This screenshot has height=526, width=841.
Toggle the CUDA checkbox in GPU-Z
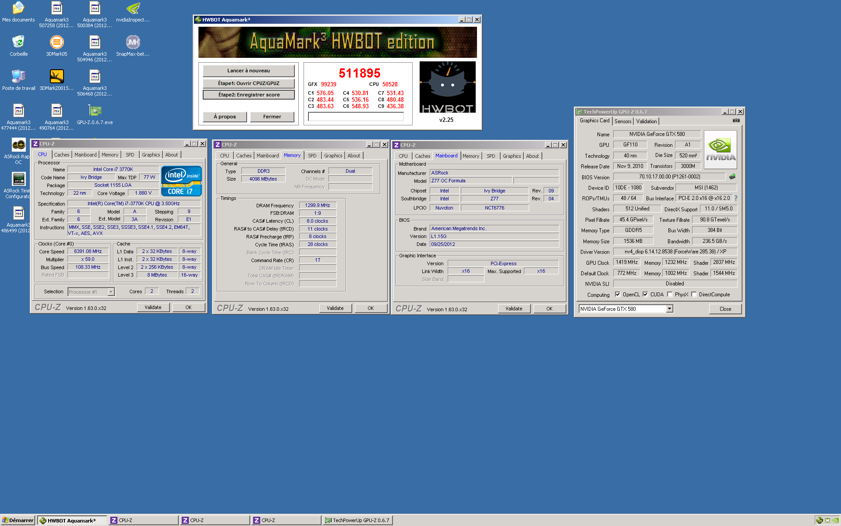[645, 295]
